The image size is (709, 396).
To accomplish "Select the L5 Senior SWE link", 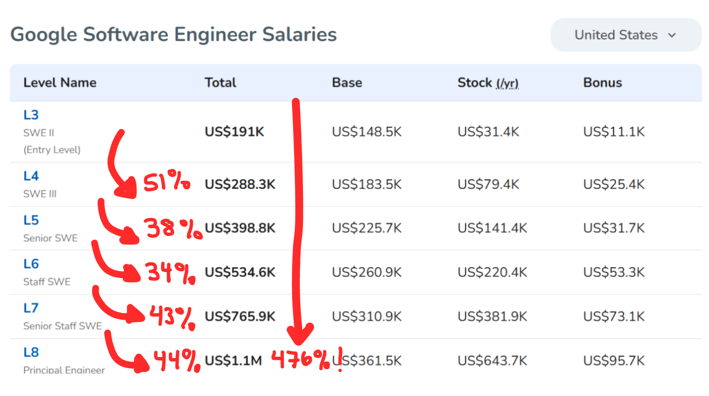I will pos(32,220).
